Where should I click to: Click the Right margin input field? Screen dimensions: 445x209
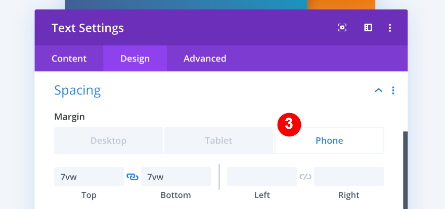point(349,177)
